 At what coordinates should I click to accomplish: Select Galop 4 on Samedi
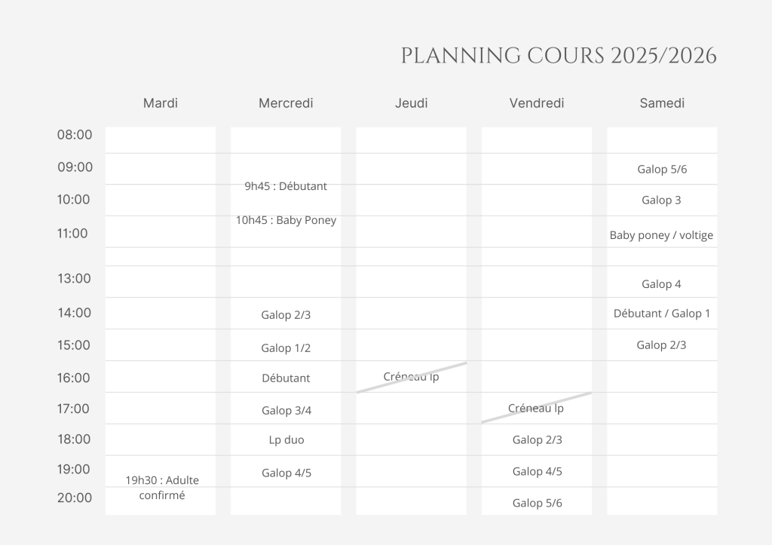[661, 284]
